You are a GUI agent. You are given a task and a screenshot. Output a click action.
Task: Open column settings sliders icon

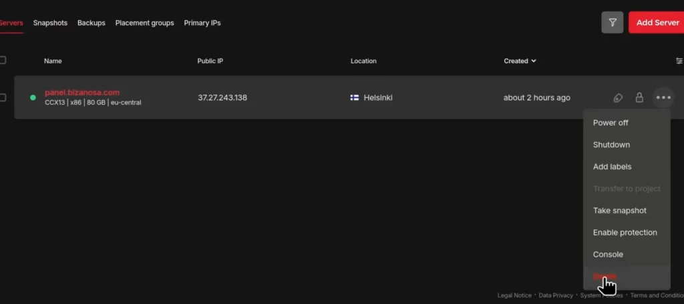pyautogui.click(x=679, y=61)
